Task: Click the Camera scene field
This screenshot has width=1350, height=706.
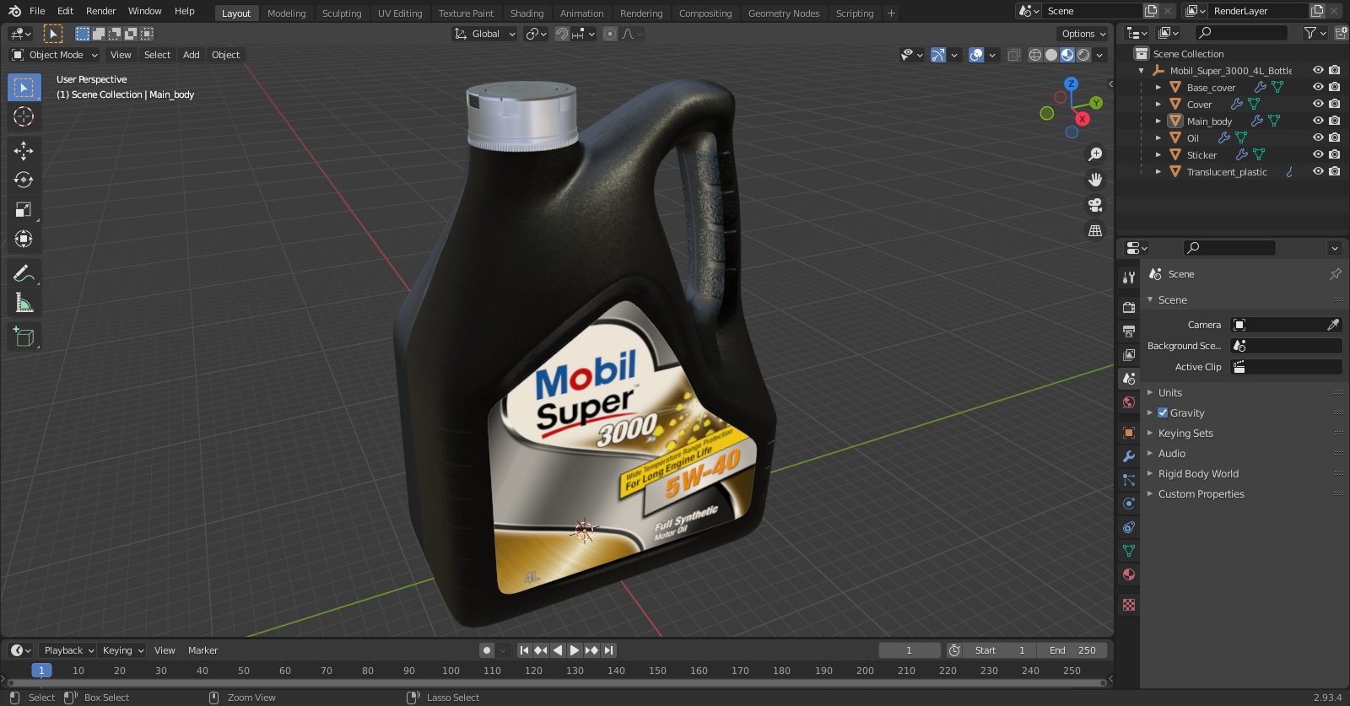Action: point(1286,325)
